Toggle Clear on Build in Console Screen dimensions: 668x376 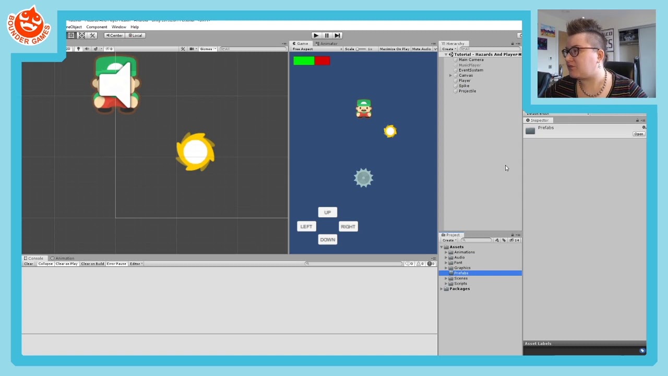tap(92, 264)
